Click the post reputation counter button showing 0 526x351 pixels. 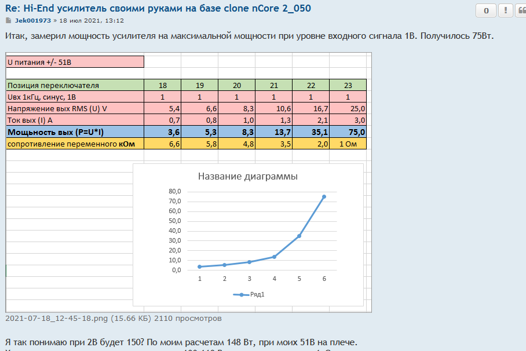[486, 11]
